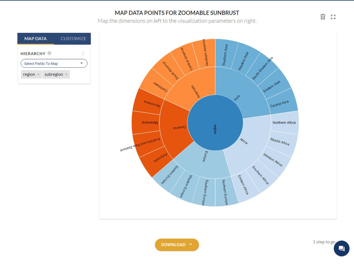
Task: Open the chat support bubble
Action: (341, 248)
